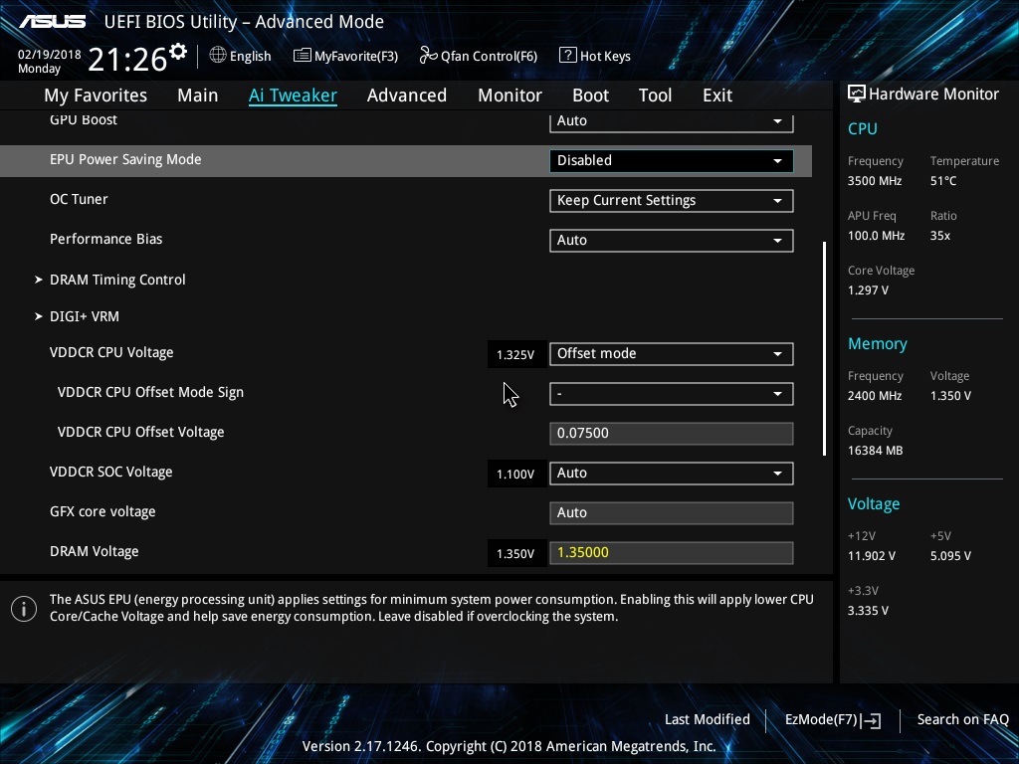The width and height of the screenshot is (1019, 764).
Task: Click the MyFavorite list icon
Action: tap(302, 56)
